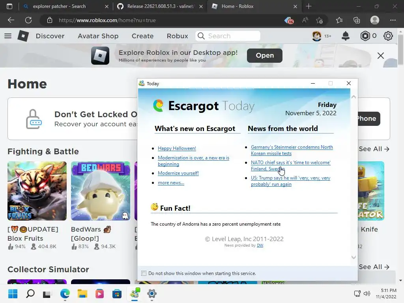The width and height of the screenshot is (404, 303).
Task: Open the pink media player taskbar icon
Action: [x=99, y=294]
